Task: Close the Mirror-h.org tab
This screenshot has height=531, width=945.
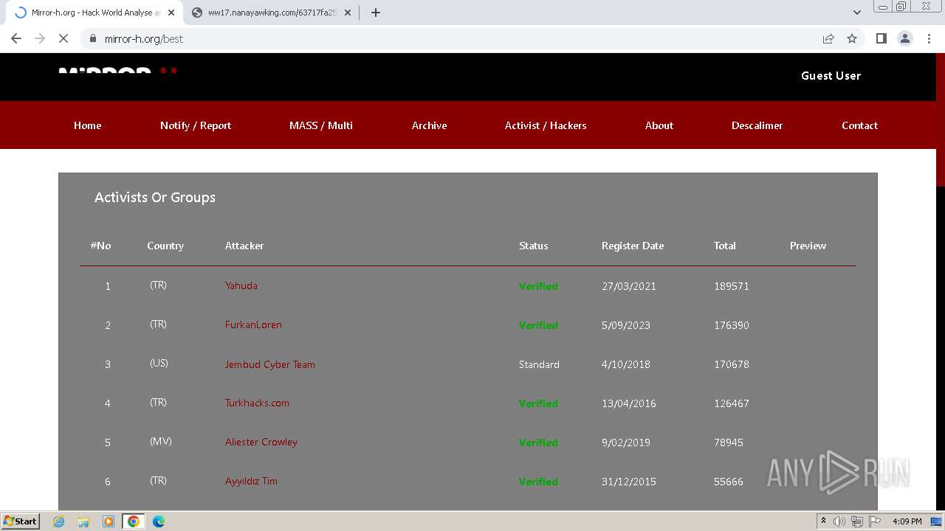Action: pos(171,13)
